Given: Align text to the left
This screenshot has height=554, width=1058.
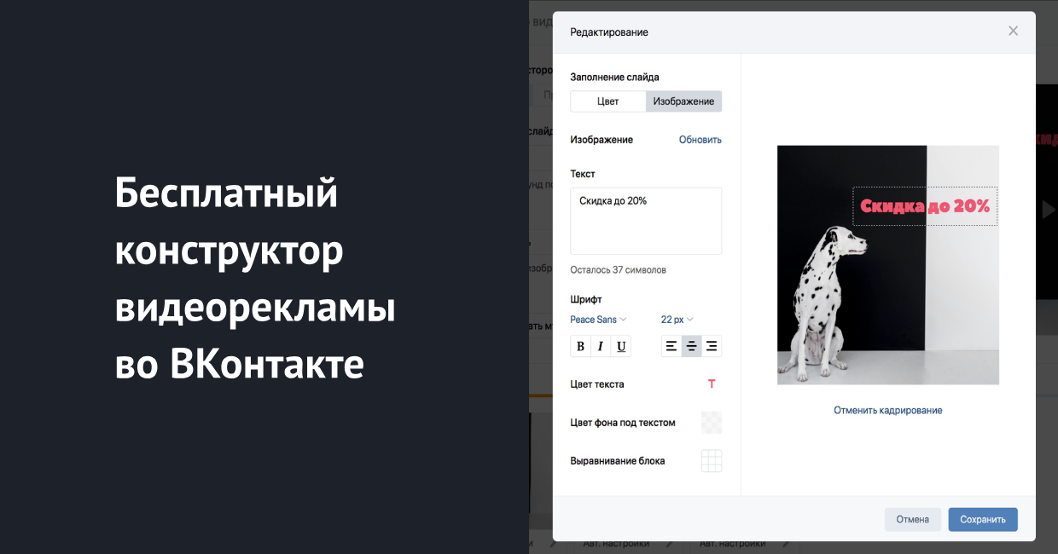Looking at the screenshot, I should (x=671, y=346).
